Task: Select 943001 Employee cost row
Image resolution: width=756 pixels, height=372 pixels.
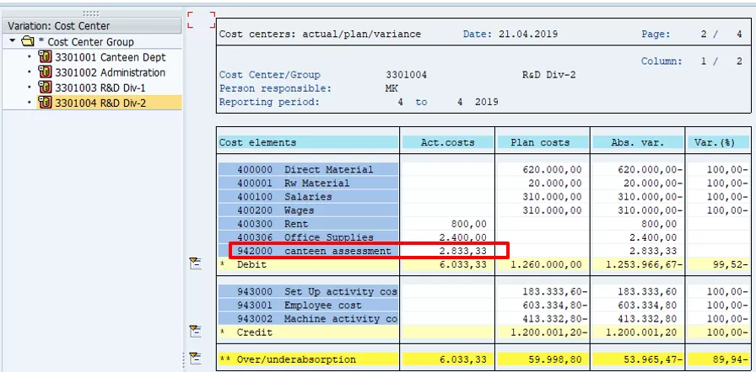Action: (x=308, y=305)
